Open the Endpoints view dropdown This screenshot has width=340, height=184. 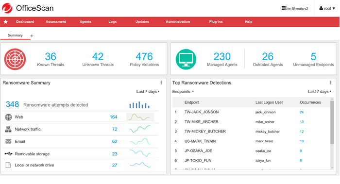[183, 92]
